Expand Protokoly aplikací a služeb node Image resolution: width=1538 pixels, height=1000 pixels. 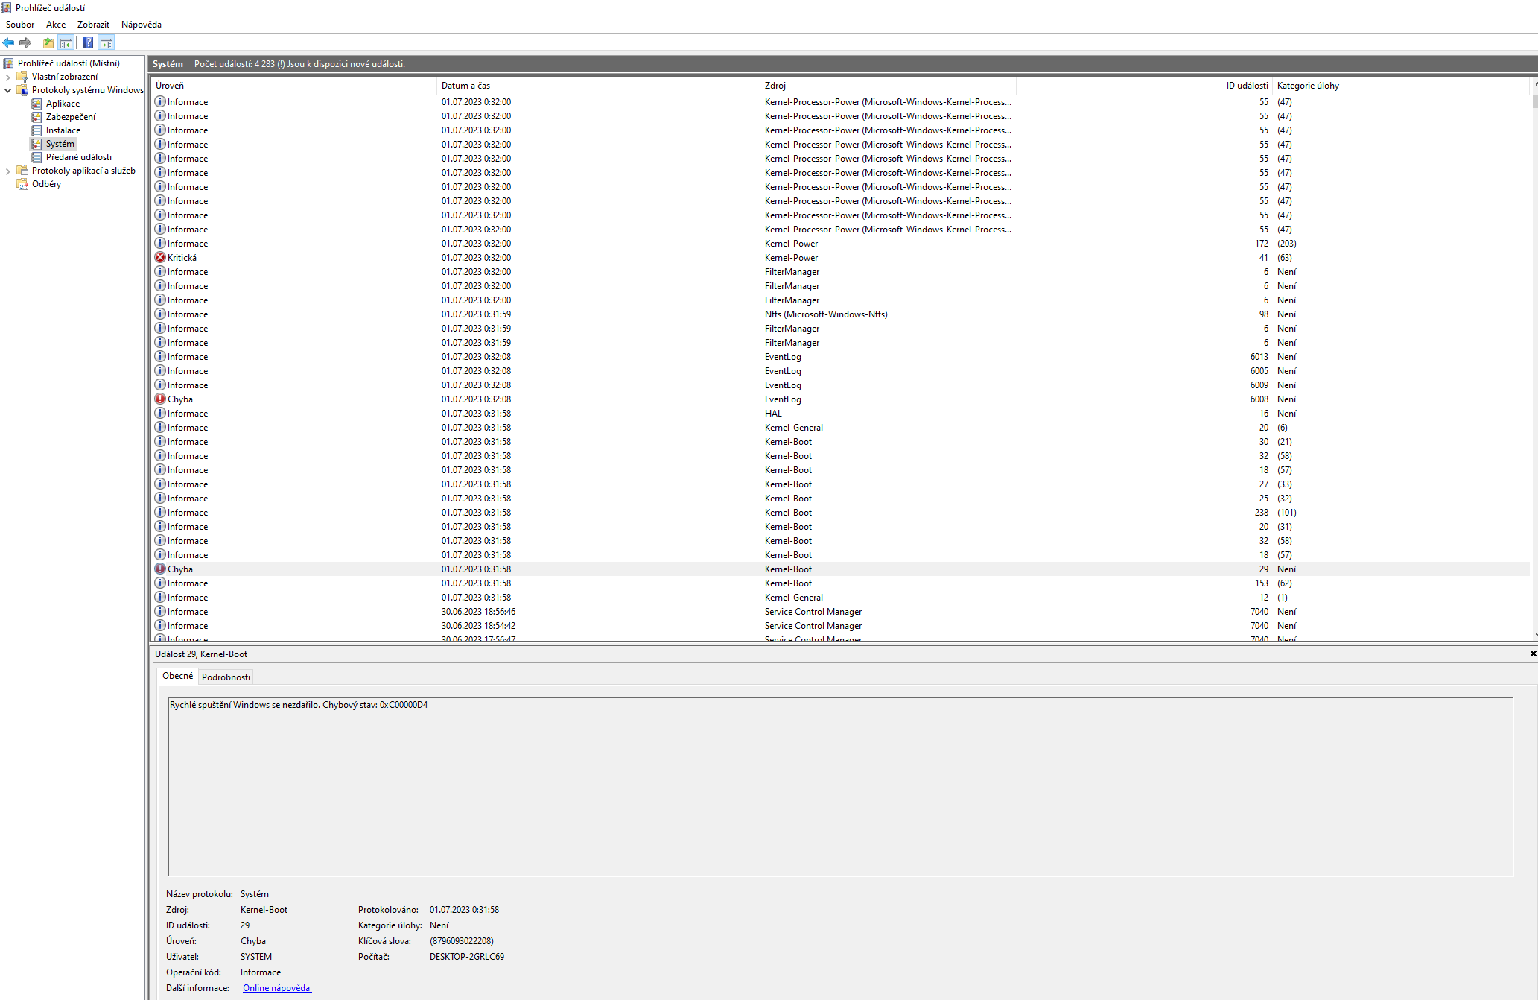point(8,171)
